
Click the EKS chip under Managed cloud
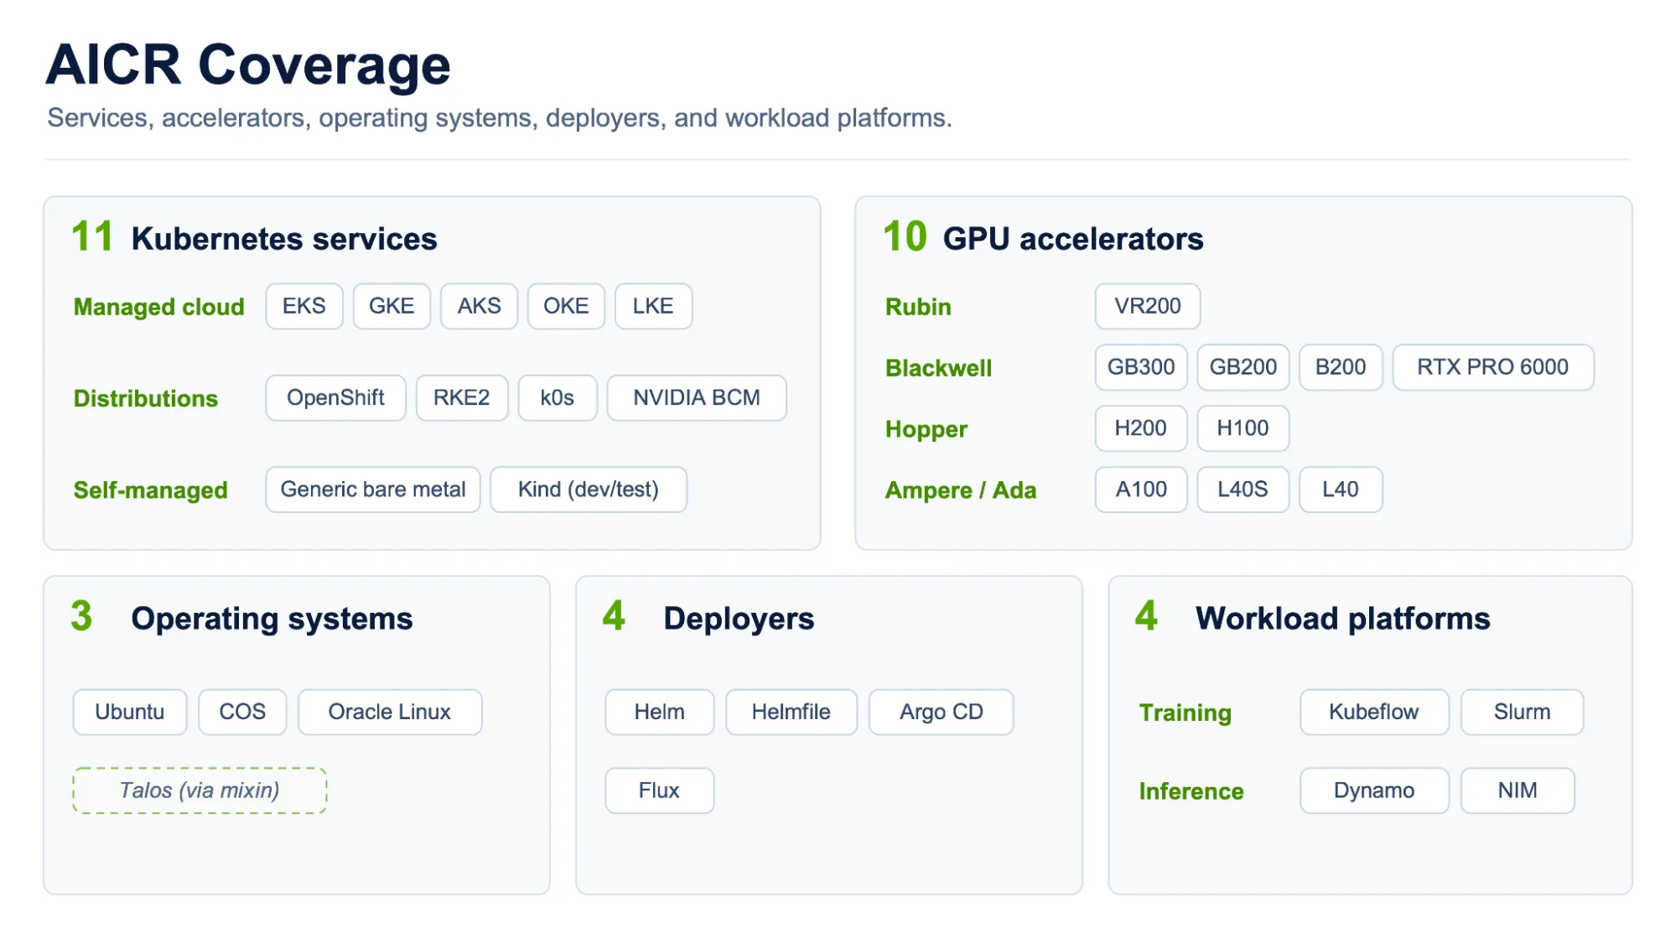(304, 306)
